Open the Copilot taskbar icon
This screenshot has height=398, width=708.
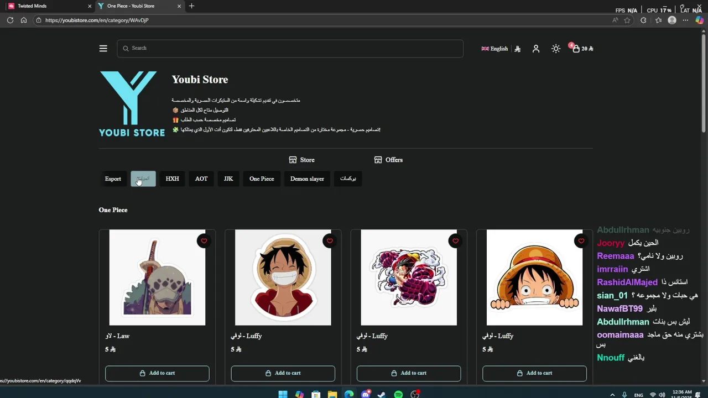tap(299, 394)
